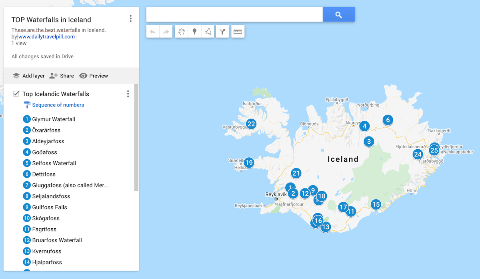This screenshot has height=279, width=480.
Task: Open the Sequence of numbers style settings
Action: point(58,105)
